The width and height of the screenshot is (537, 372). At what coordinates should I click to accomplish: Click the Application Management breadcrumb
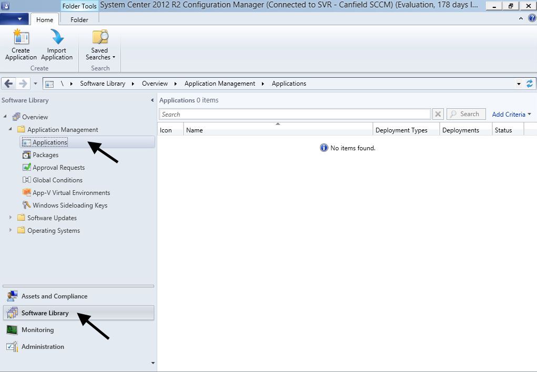coord(220,84)
